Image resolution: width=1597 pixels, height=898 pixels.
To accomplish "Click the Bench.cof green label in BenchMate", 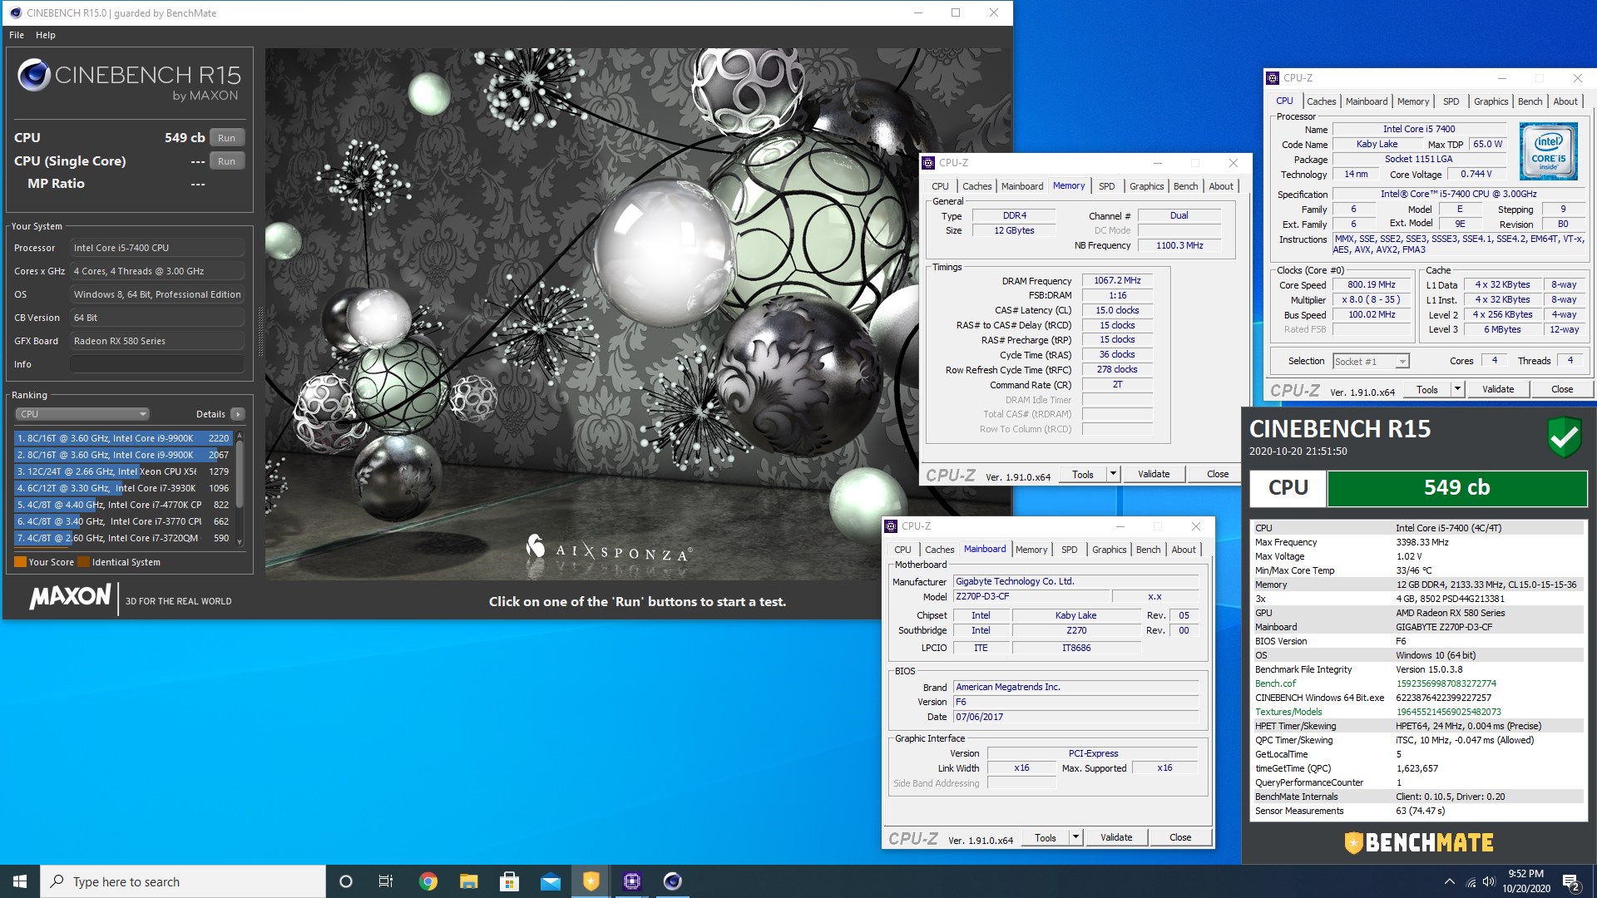I will coord(1275,683).
